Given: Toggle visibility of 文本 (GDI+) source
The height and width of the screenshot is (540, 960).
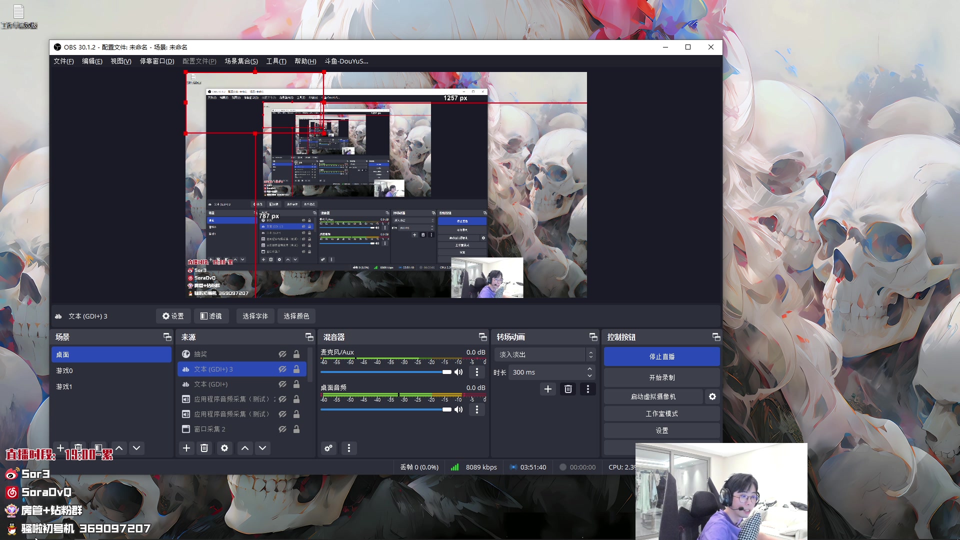Looking at the screenshot, I should tap(282, 384).
